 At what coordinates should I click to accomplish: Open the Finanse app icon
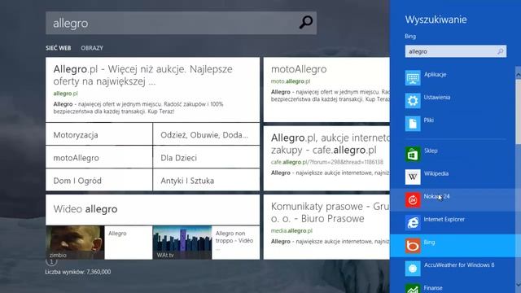tap(413, 288)
